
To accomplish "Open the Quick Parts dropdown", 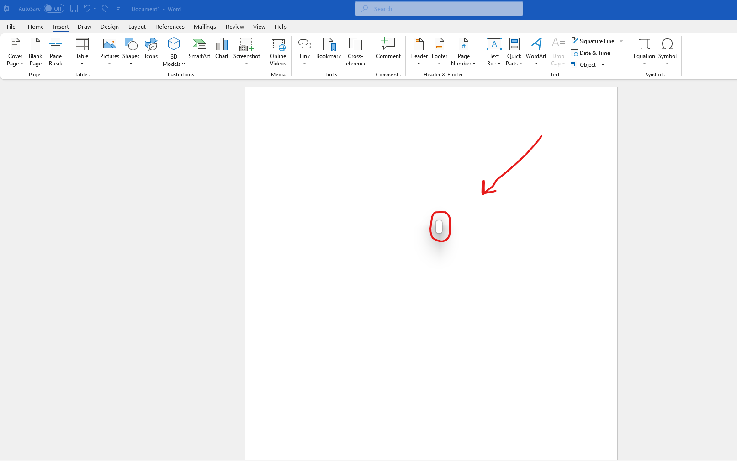I will 514,52.
